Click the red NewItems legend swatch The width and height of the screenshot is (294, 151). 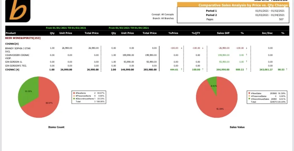click(74, 93)
